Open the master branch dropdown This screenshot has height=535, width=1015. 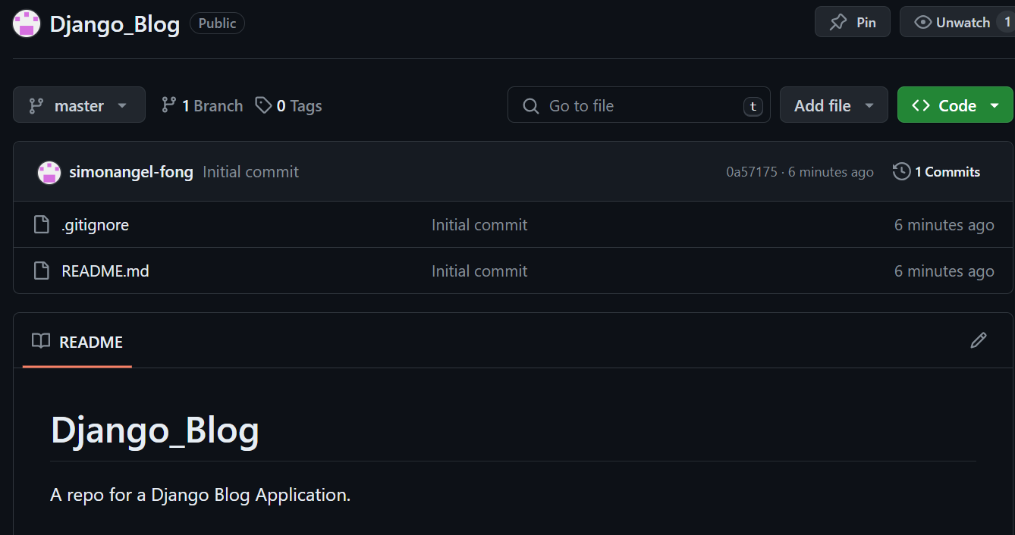[79, 105]
